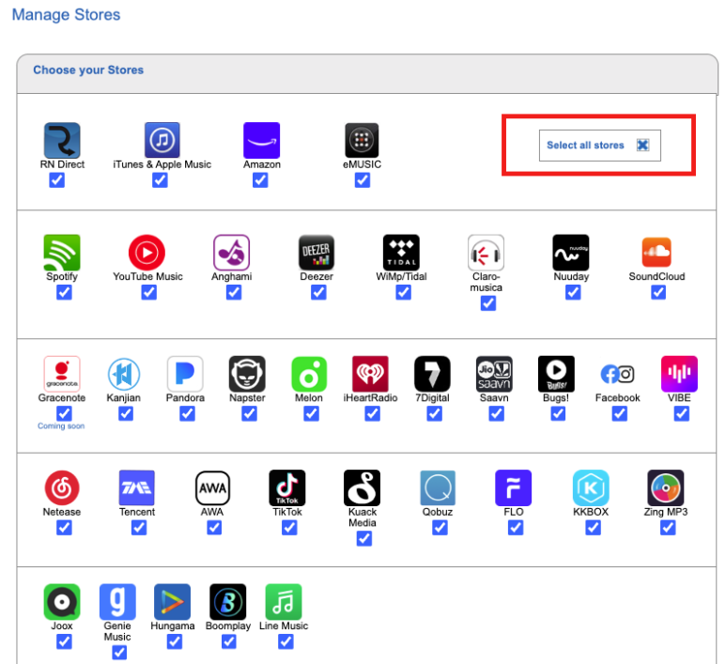Click the AWA store icon
Screen dimensions: 726x664
point(212,487)
